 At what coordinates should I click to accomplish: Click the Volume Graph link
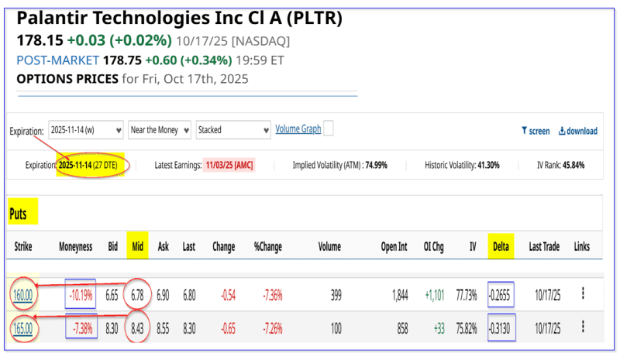pyautogui.click(x=298, y=129)
